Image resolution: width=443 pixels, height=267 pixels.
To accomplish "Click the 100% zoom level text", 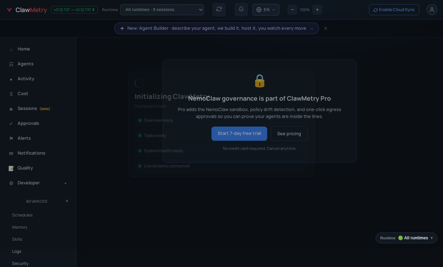I will point(305,10).
